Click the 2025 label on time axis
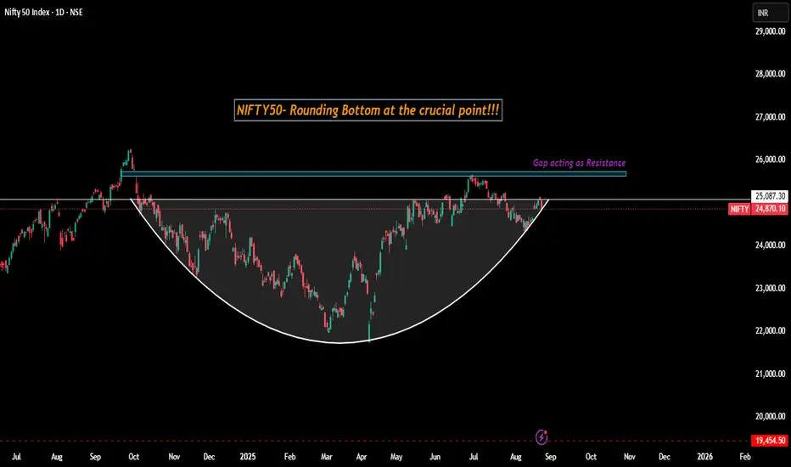 (x=248, y=457)
